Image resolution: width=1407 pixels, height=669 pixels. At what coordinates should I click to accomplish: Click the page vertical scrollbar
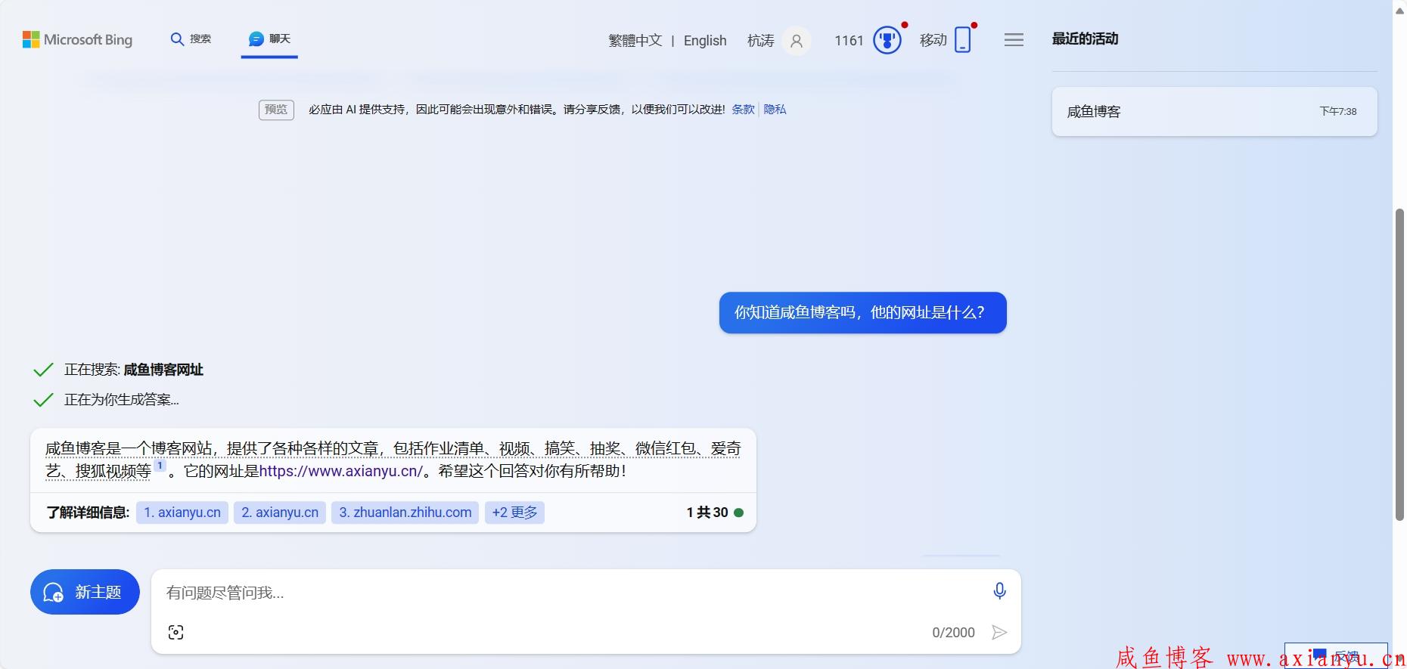[x=1399, y=364]
